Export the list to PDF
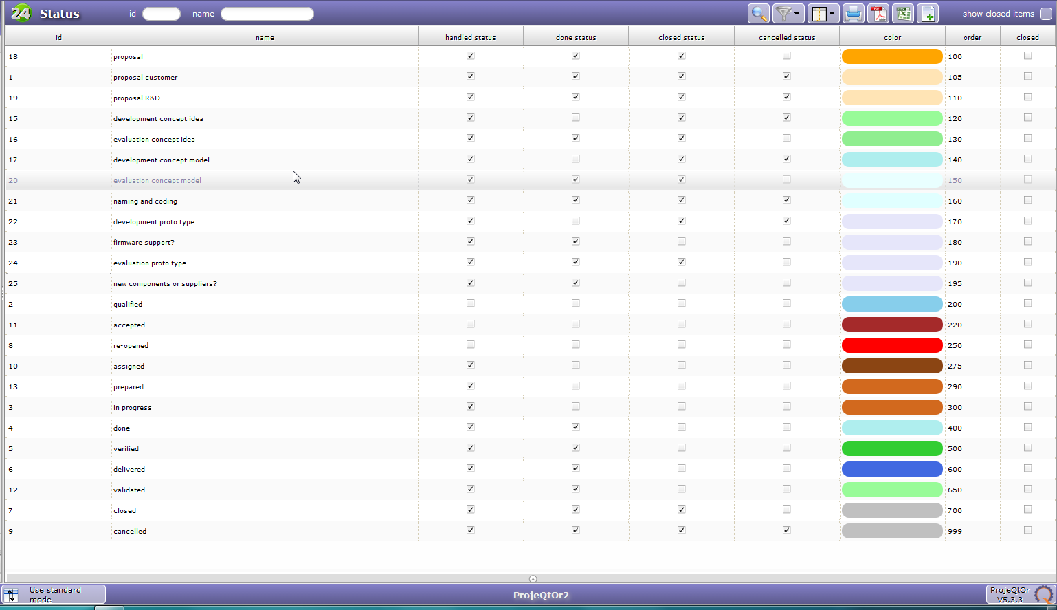 [878, 14]
